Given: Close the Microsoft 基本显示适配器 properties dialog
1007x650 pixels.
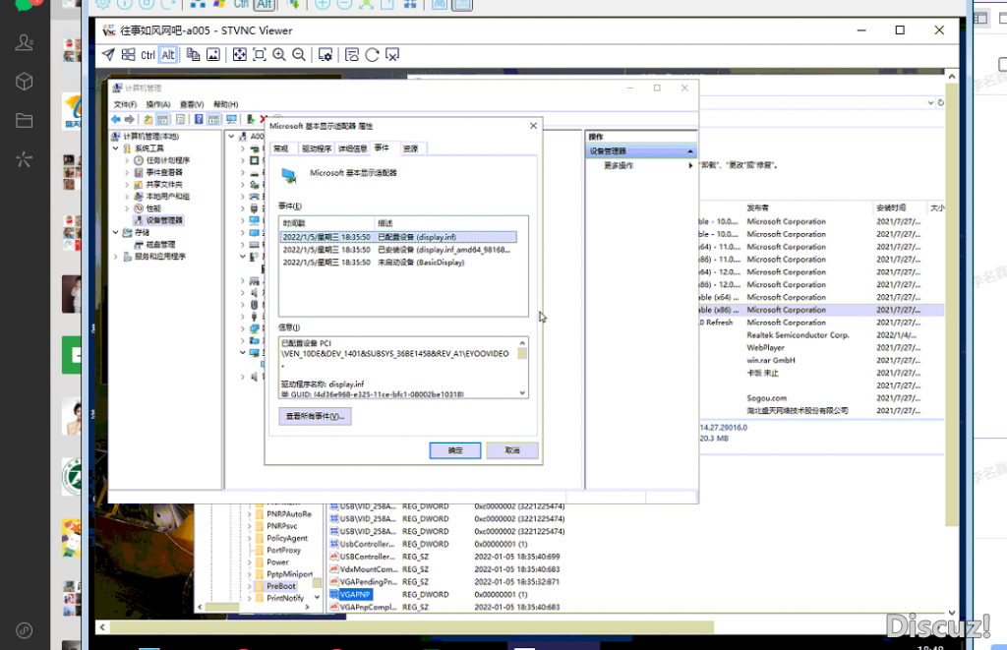Looking at the screenshot, I should (533, 126).
